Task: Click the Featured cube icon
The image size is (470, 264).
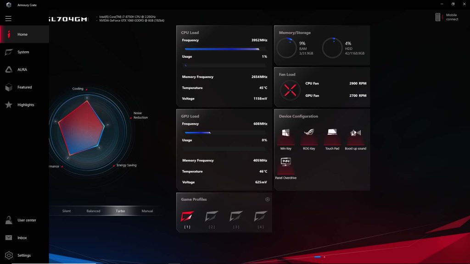Action: [x=9, y=87]
